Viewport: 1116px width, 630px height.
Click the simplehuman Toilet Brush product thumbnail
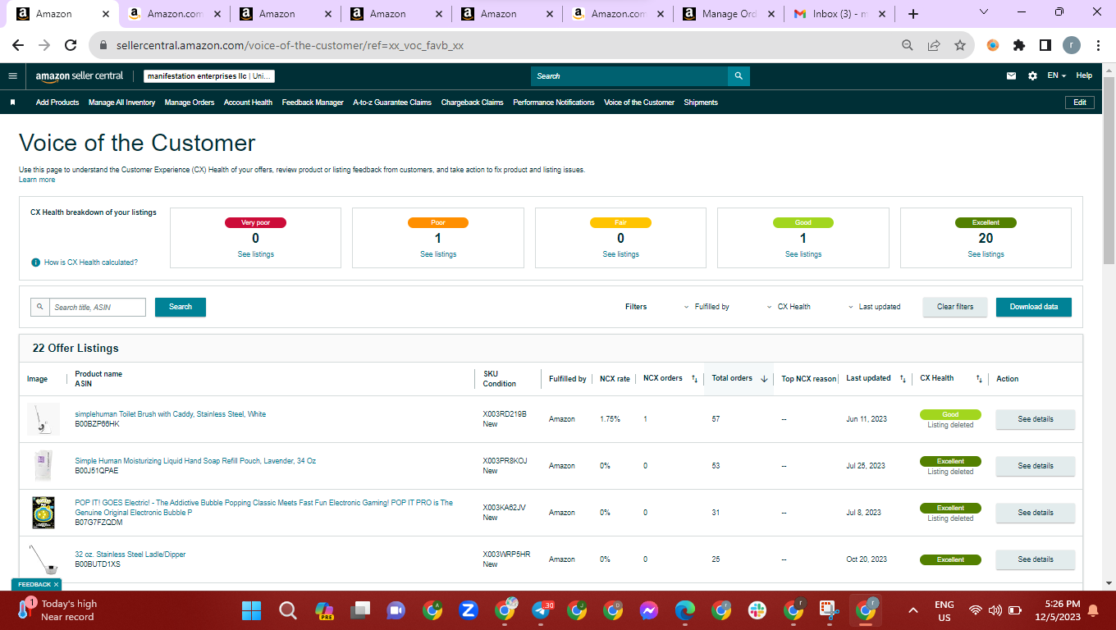coord(43,419)
